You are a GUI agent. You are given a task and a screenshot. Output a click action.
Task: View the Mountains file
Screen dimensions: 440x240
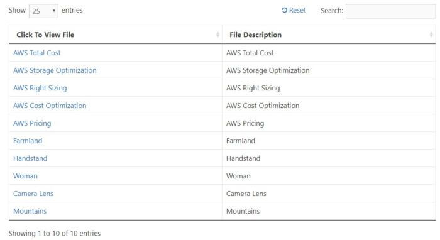pyautogui.click(x=30, y=211)
